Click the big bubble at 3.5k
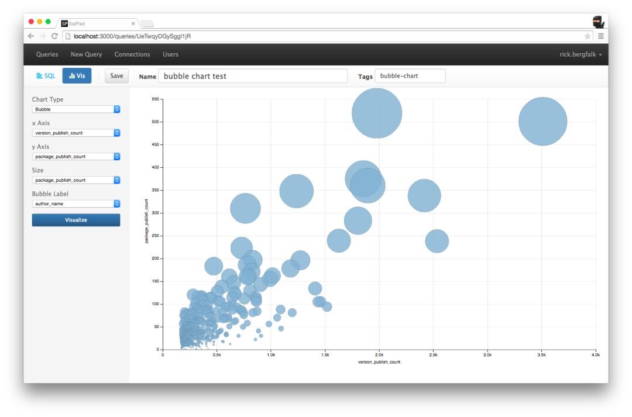The width and height of the screenshot is (632, 417). (542, 121)
